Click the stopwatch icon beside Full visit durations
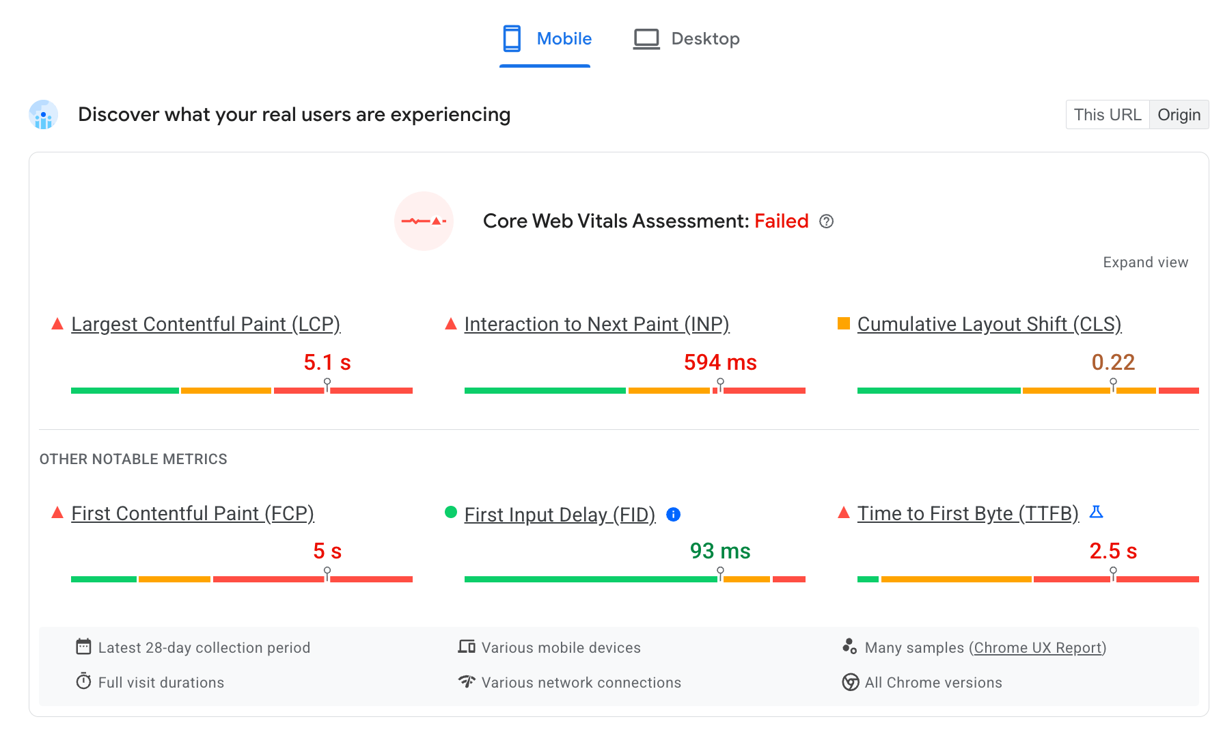This screenshot has width=1223, height=730. click(83, 681)
